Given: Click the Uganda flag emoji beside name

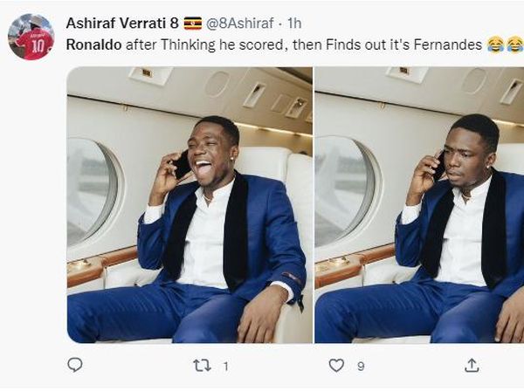Looking at the screenshot, I should tap(193, 24).
